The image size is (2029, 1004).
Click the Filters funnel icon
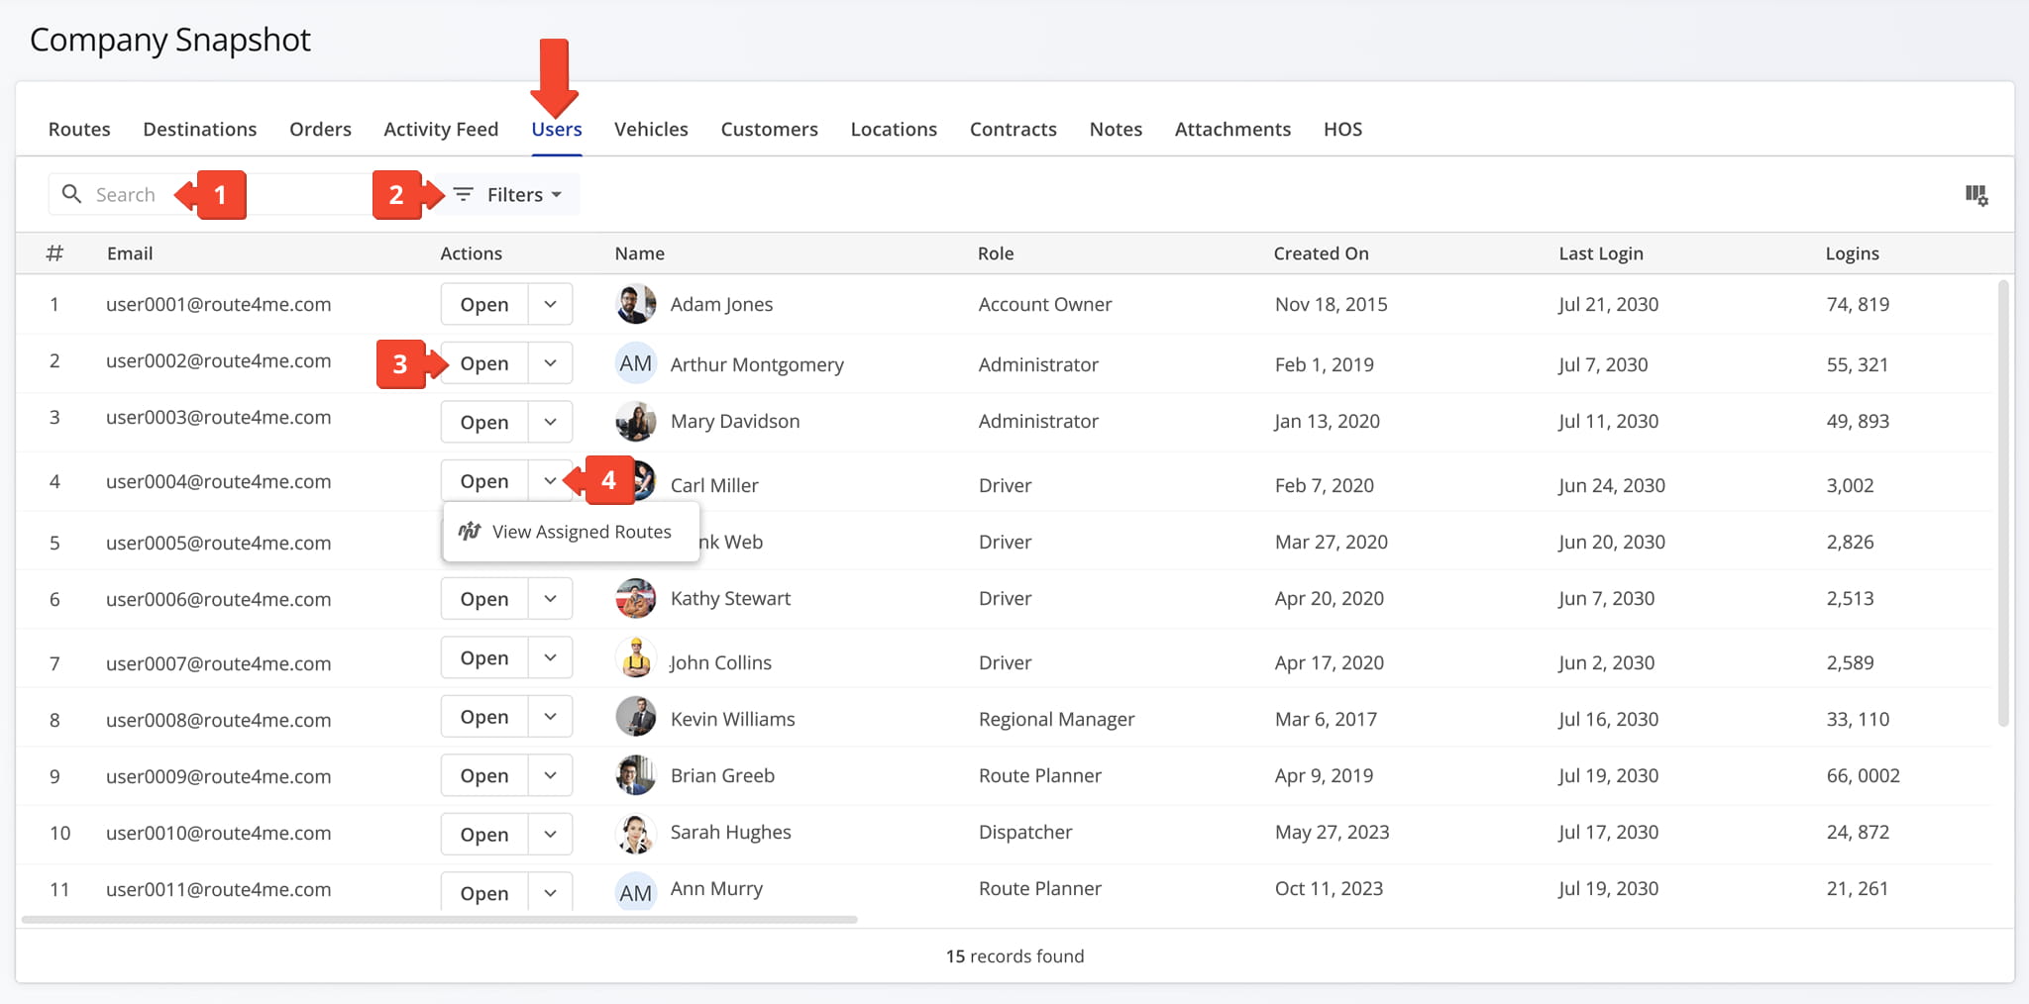(463, 194)
